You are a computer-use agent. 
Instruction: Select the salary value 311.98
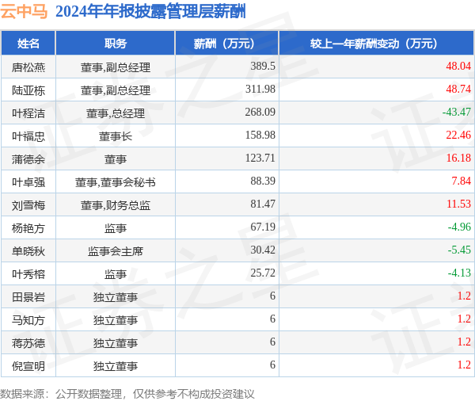260,89
